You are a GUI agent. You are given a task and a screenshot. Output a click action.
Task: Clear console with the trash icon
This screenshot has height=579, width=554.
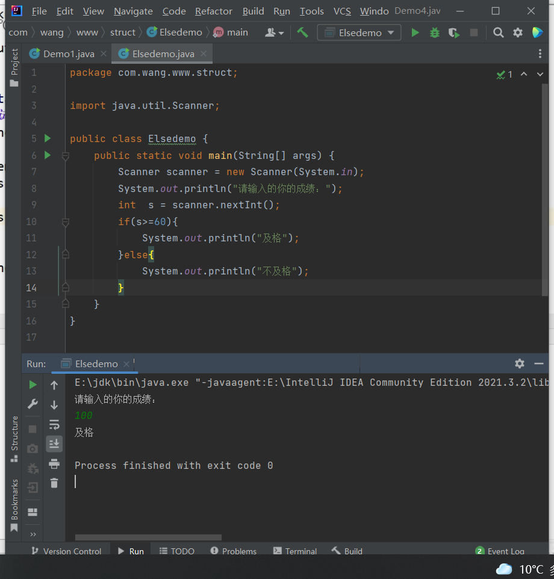tap(54, 483)
